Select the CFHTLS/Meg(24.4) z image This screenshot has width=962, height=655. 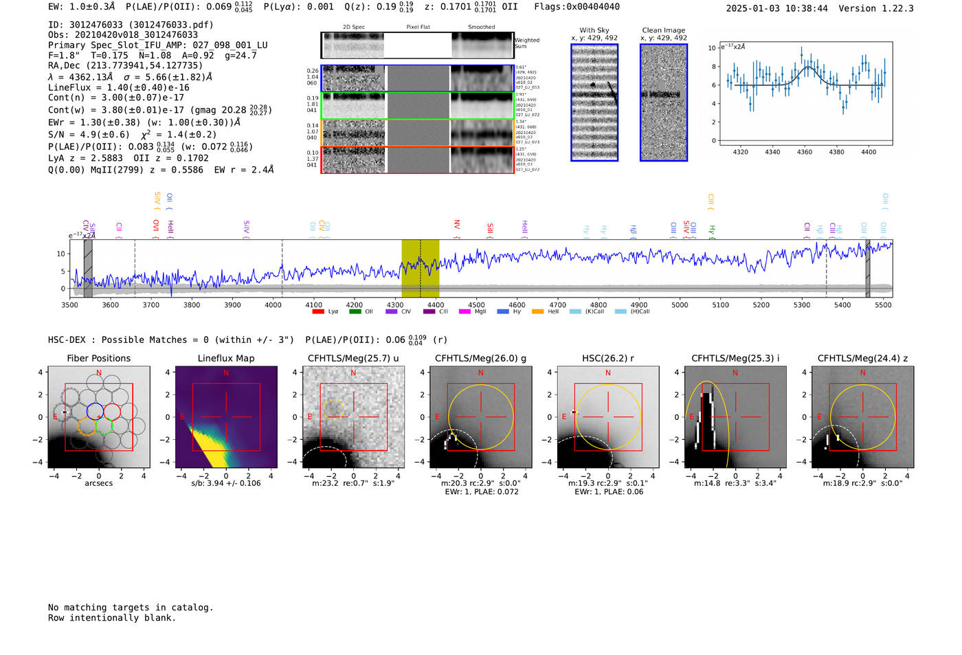(863, 417)
